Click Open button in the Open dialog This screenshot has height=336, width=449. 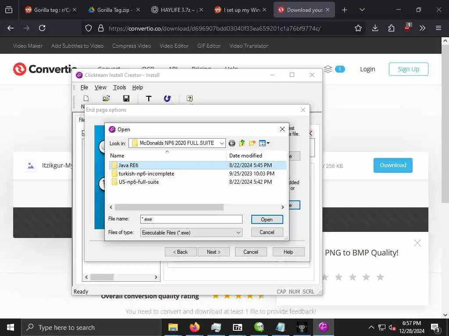(267, 220)
